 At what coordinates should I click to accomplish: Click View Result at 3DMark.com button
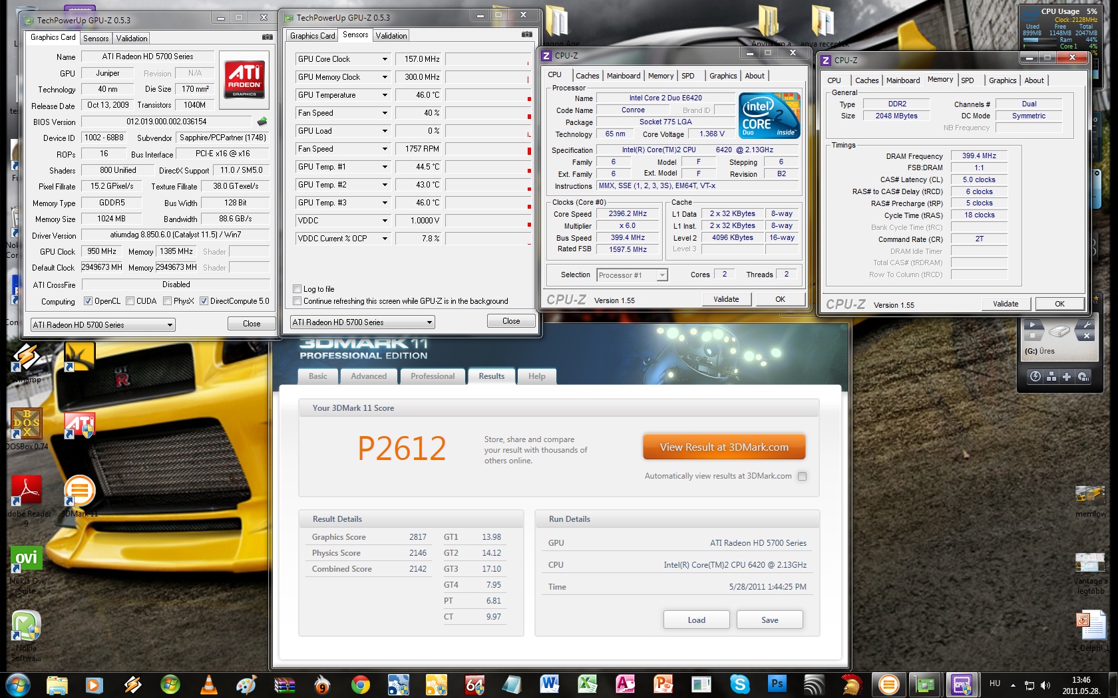(x=724, y=447)
